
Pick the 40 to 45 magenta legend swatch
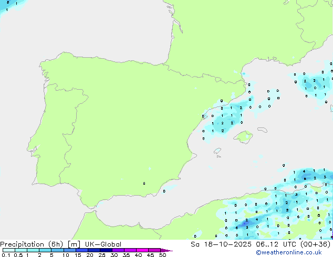pos(142,250)
